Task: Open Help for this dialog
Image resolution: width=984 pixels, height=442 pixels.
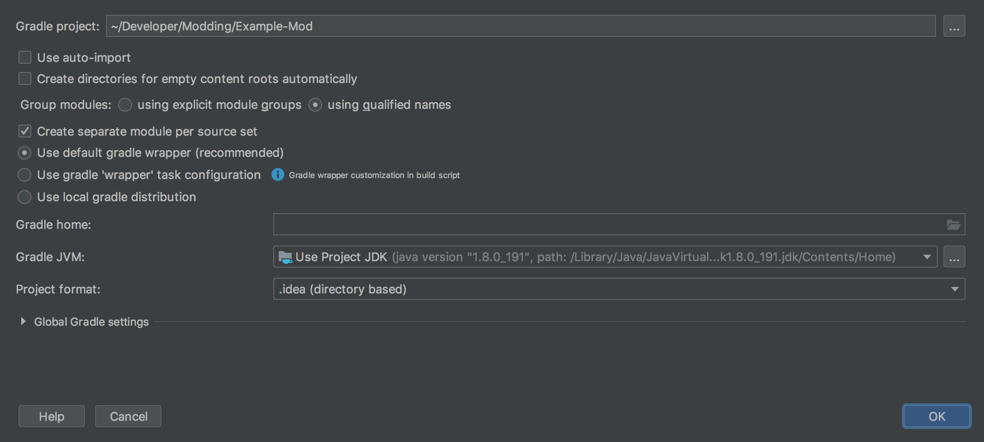Action: tap(52, 417)
